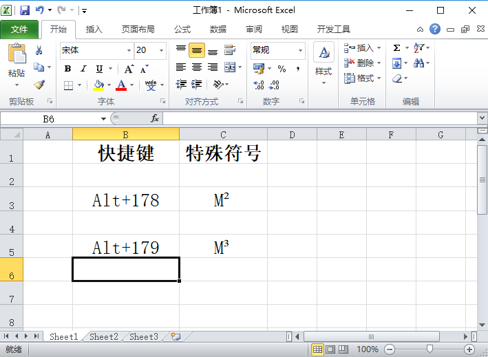The height and width of the screenshot is (357, 488).
Task: Click the cell borders icon
Action: [68, 85]
